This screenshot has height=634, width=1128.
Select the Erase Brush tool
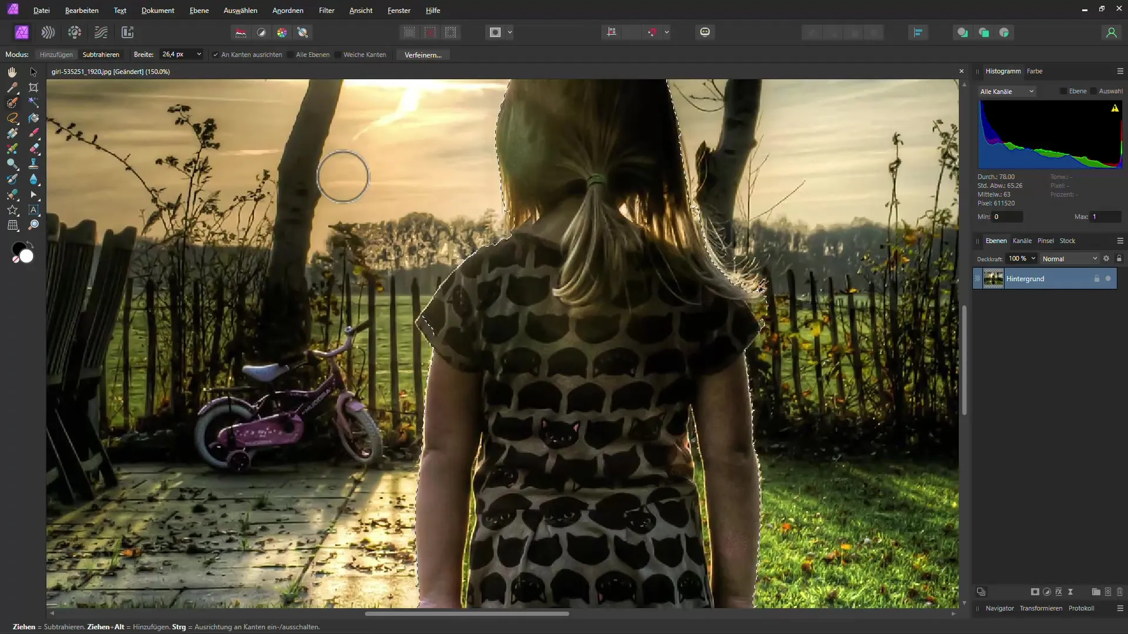coord(33,149)
